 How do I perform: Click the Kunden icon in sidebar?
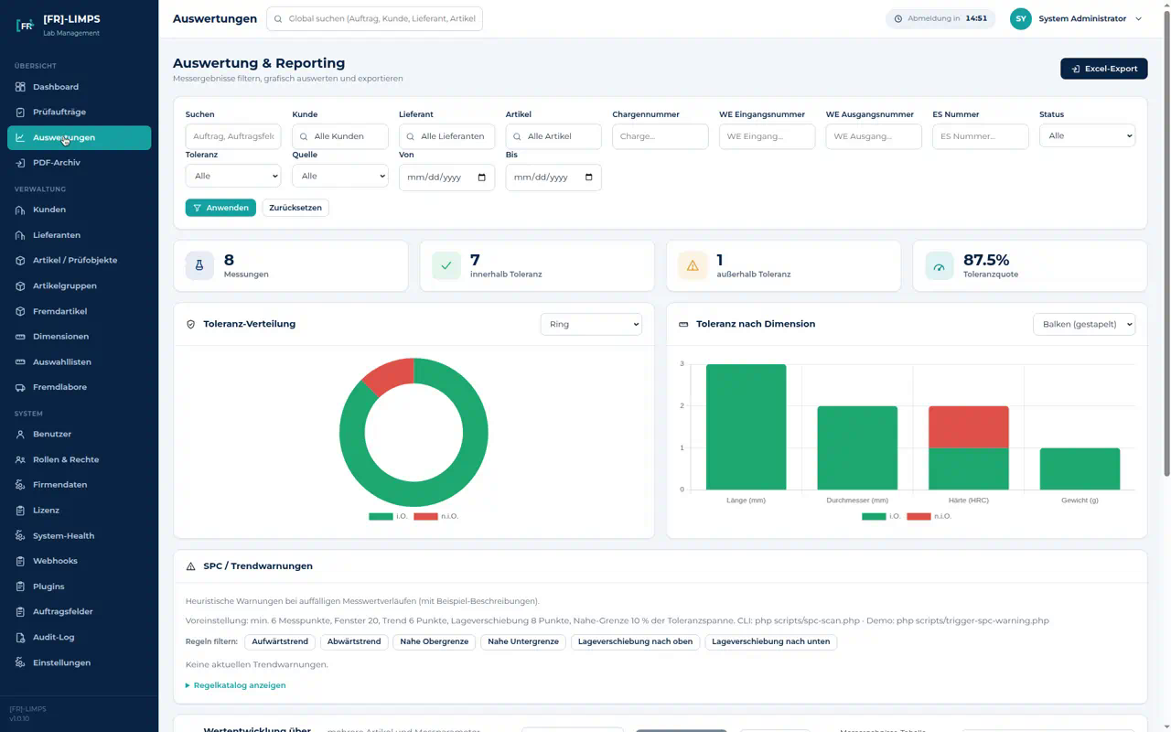20,210
